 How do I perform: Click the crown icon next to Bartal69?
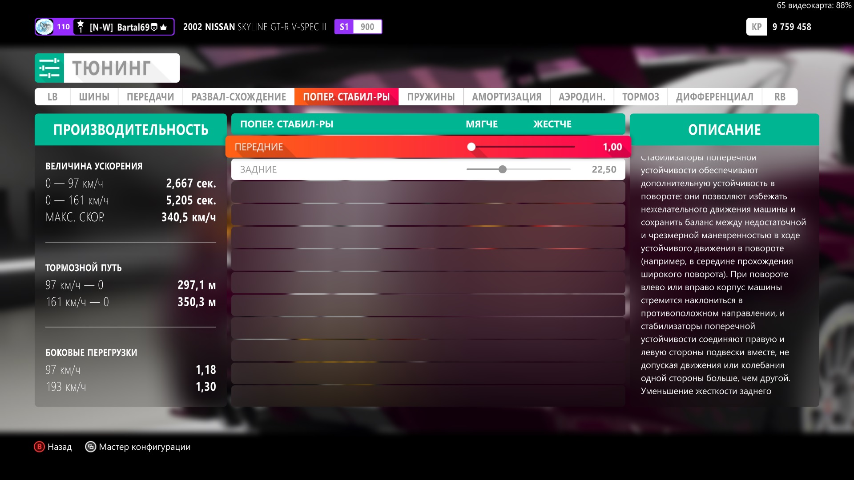(164, 27)
